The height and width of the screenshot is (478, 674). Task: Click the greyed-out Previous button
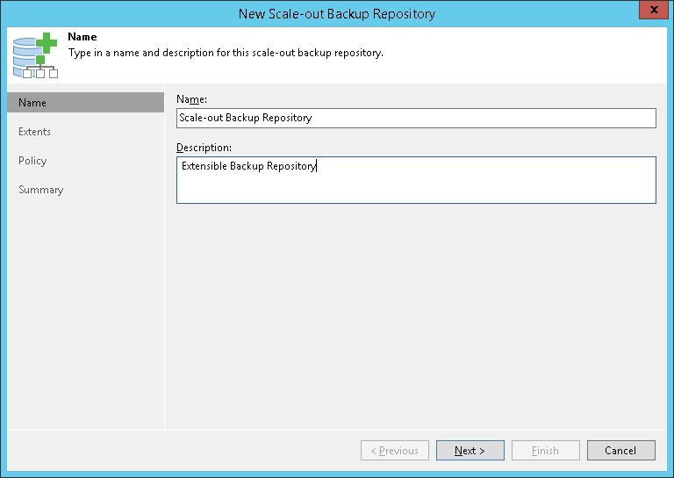click(x=395, y=451)
